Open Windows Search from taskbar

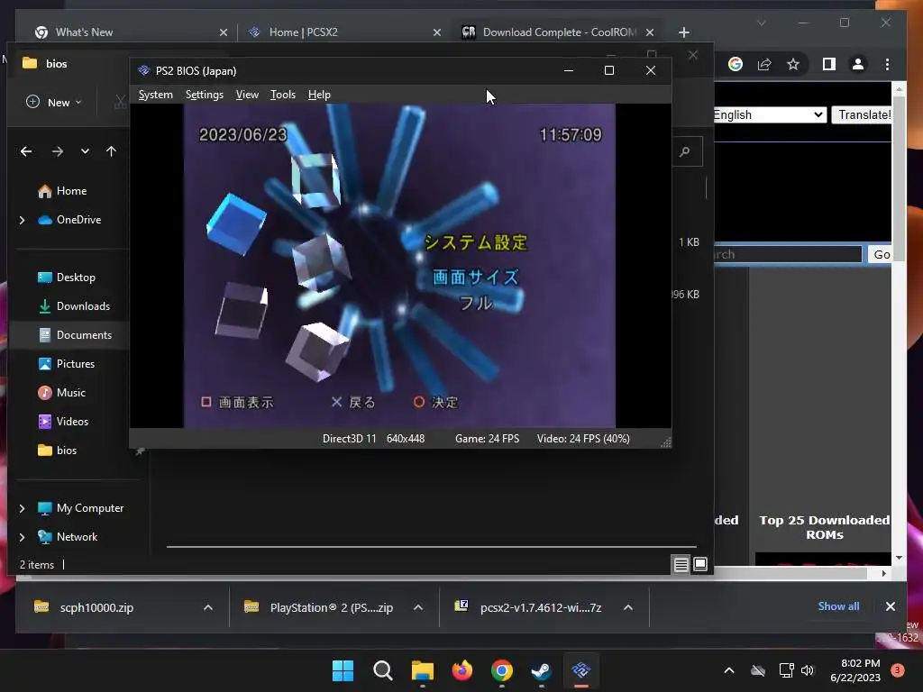[x=382, y=670]
